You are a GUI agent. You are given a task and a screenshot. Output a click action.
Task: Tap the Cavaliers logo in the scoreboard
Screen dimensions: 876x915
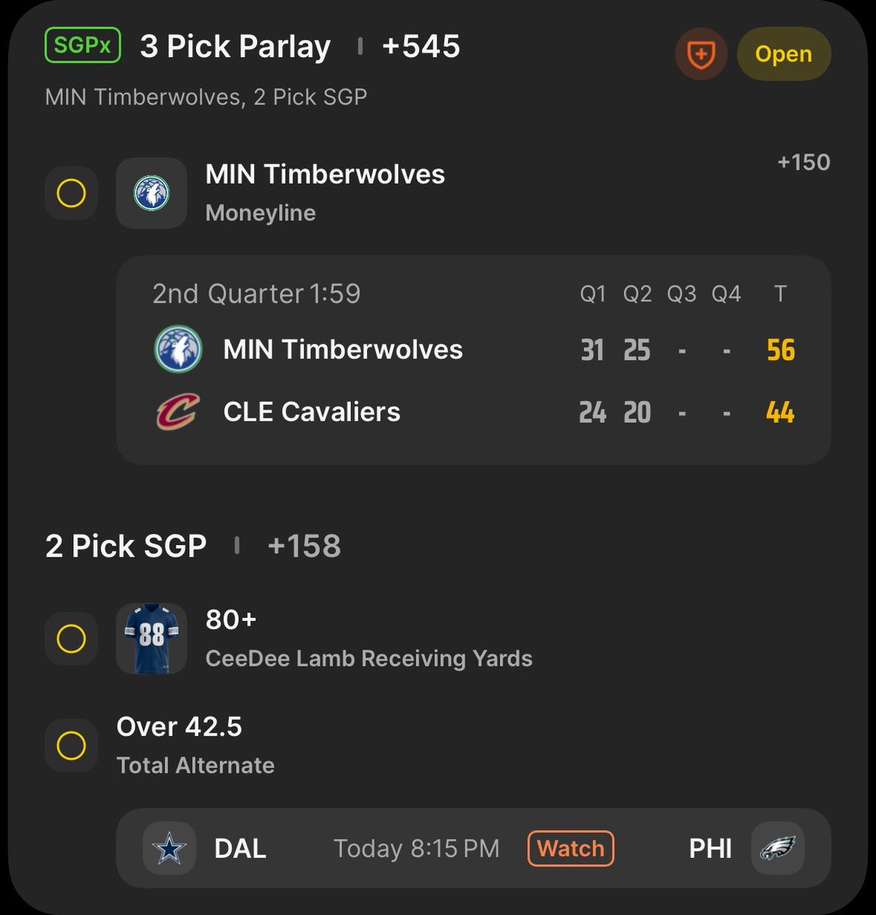pos(178,412)
